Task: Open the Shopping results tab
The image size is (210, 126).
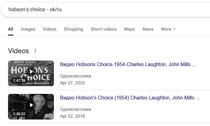Action: (73, 29)
